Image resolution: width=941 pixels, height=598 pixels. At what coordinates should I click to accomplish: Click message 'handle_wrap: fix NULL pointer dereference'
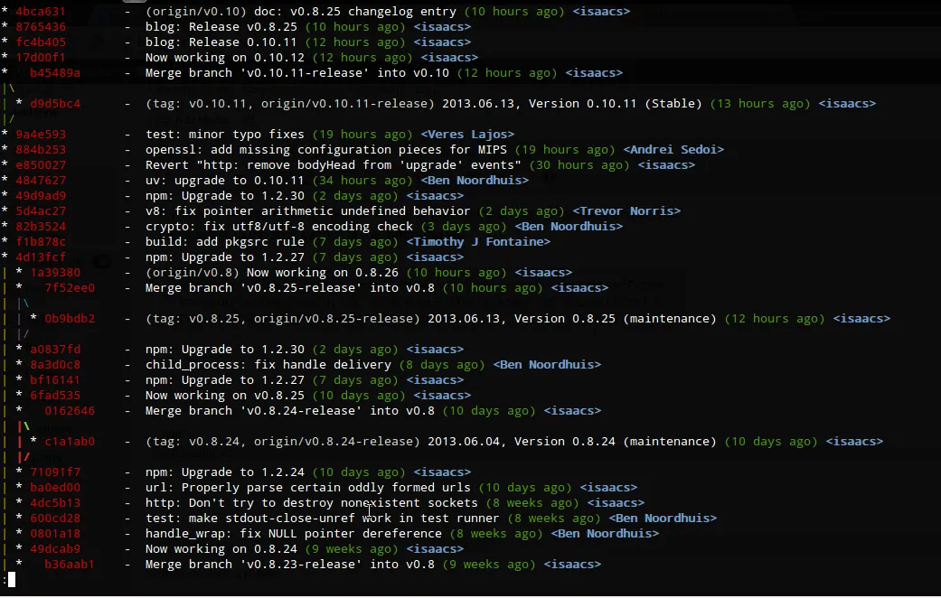(294, 534)
